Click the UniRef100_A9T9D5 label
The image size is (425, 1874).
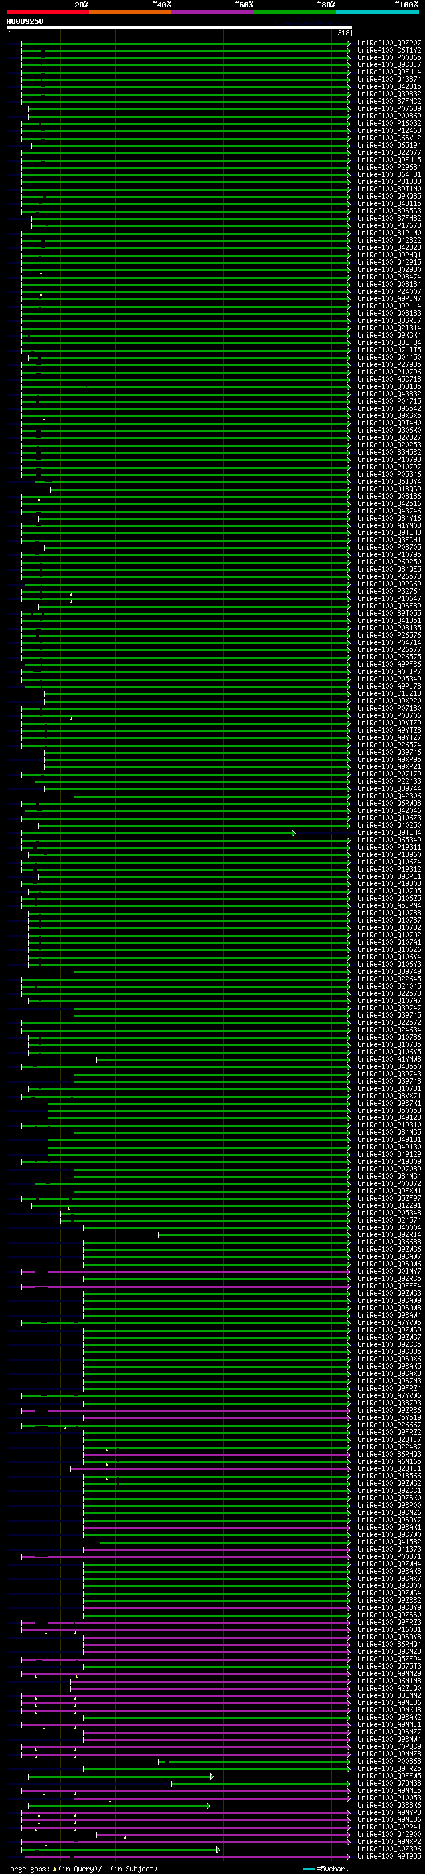point(388,1857)
